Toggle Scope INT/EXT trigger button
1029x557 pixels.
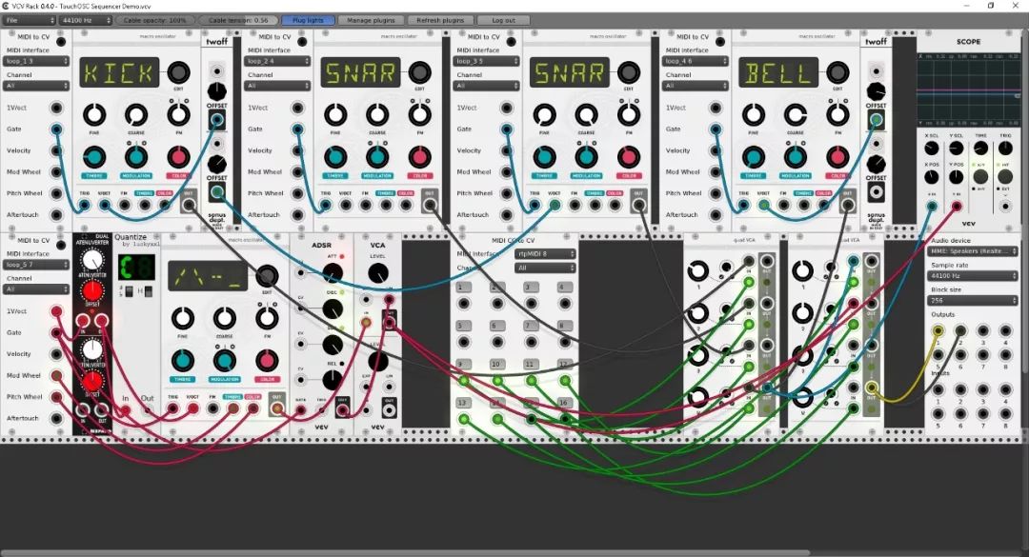pyautogui.click(x=1005, y=176)
